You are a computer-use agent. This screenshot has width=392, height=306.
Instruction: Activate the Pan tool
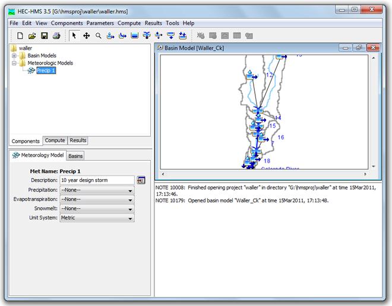tap(86, 36)
